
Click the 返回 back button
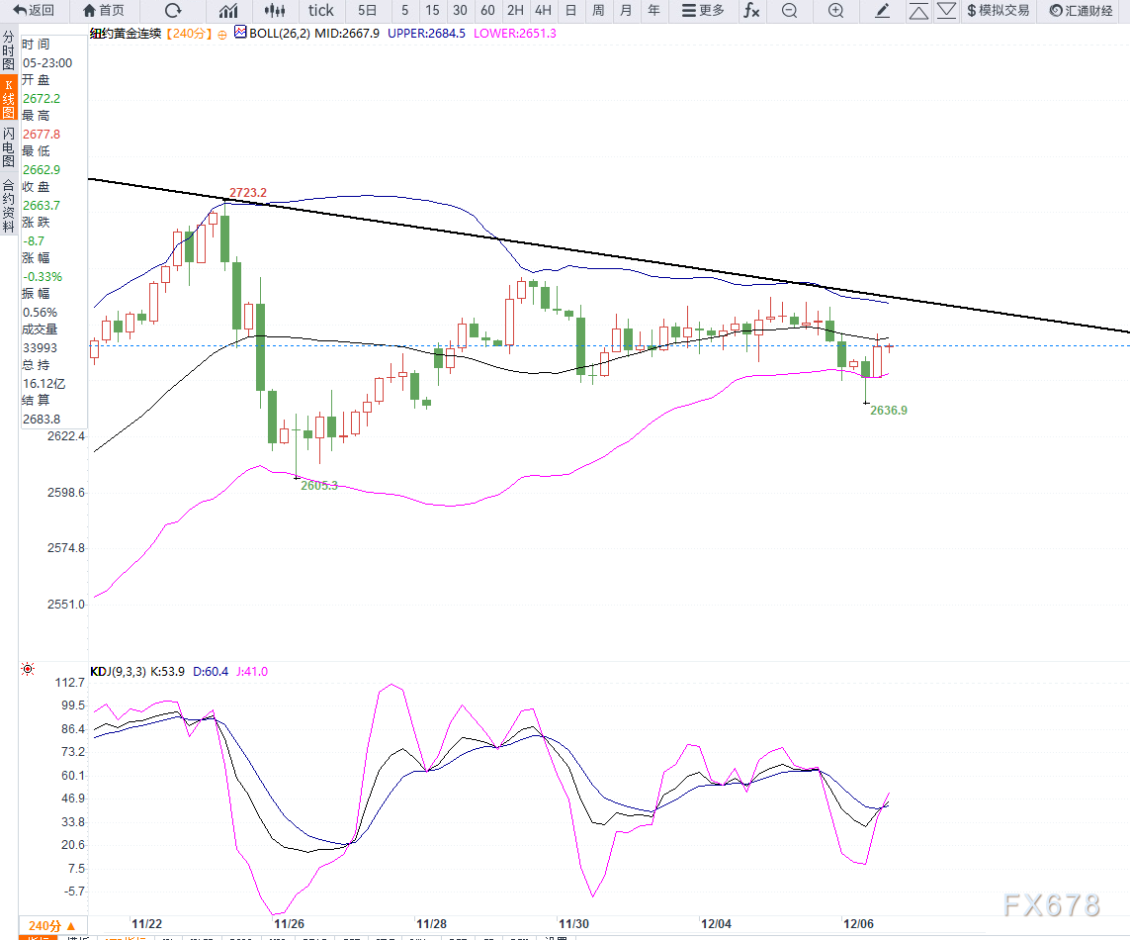pyautogui.click(x=35, y=11)
